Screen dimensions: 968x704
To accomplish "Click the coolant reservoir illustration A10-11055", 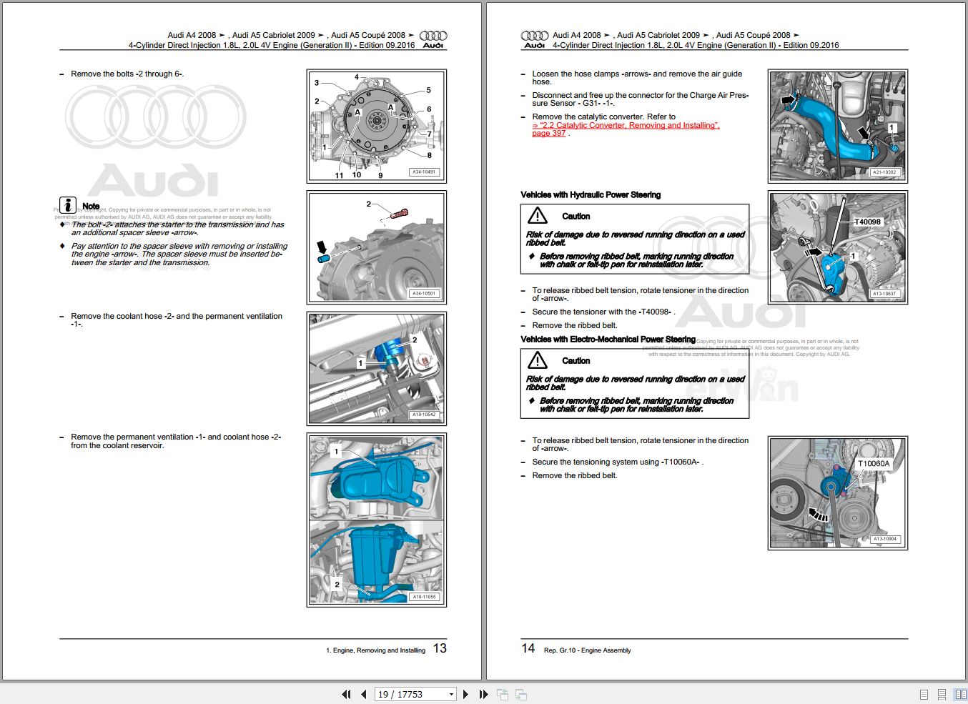I will click(377, 520).
